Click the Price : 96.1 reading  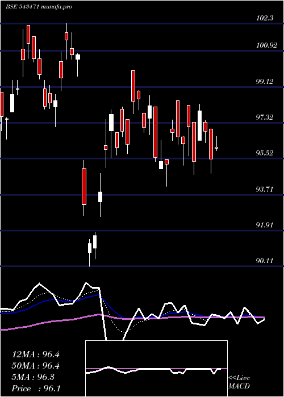[x=36, y=388]
